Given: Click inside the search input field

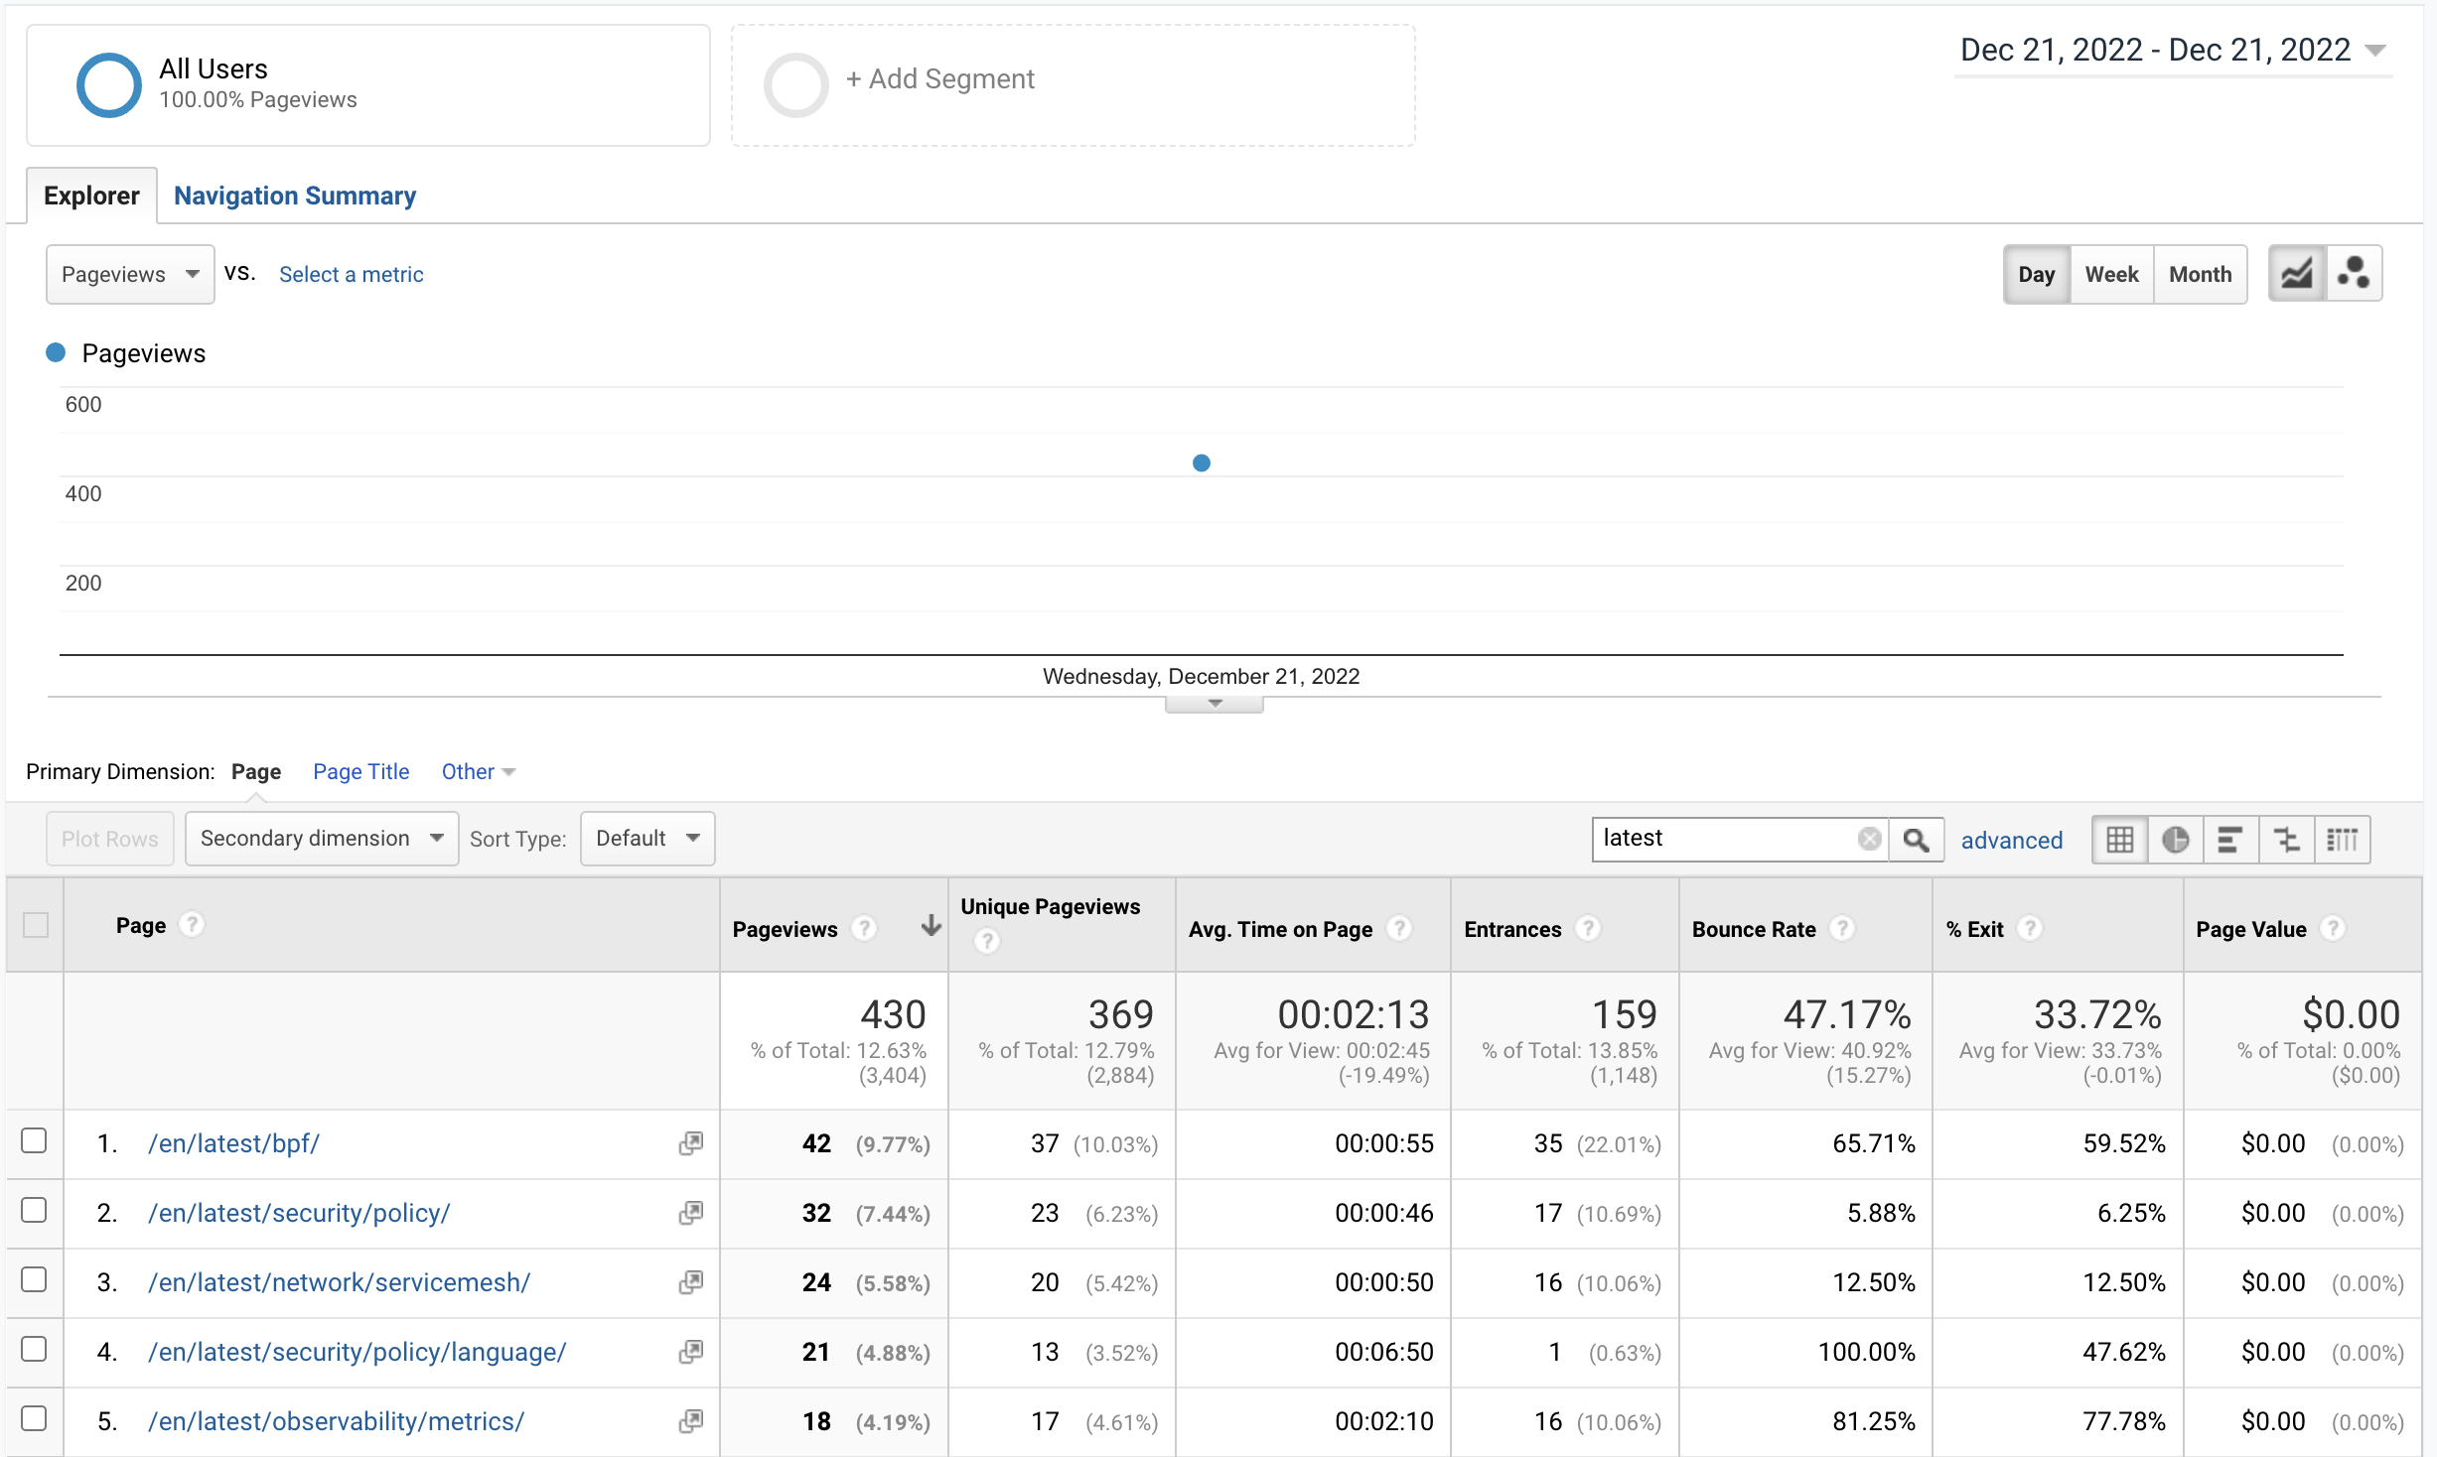Looking at the screenshot, I should pyautogui.click(x=1728, y=838).
